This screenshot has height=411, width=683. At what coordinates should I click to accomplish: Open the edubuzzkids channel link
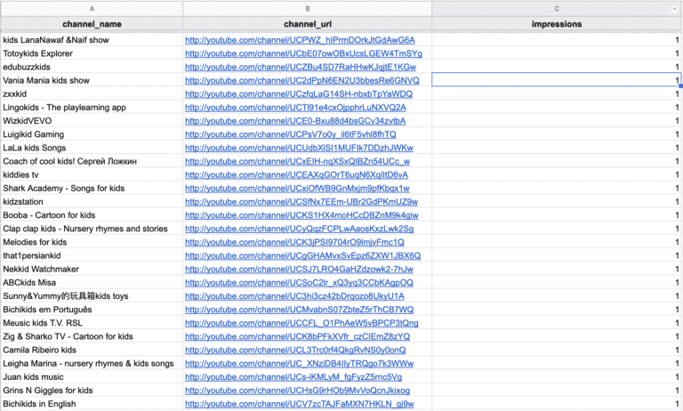point(300,67)
